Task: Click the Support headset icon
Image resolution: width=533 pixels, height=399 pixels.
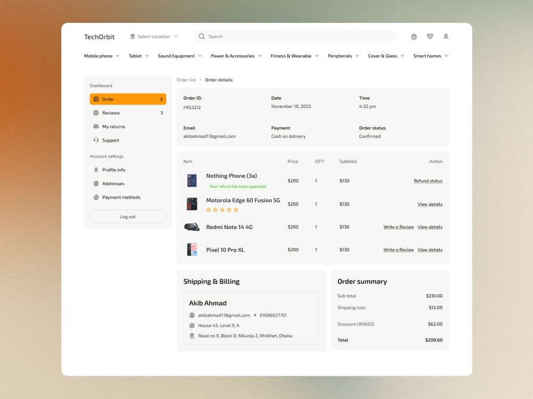Action: coord(96,140)
